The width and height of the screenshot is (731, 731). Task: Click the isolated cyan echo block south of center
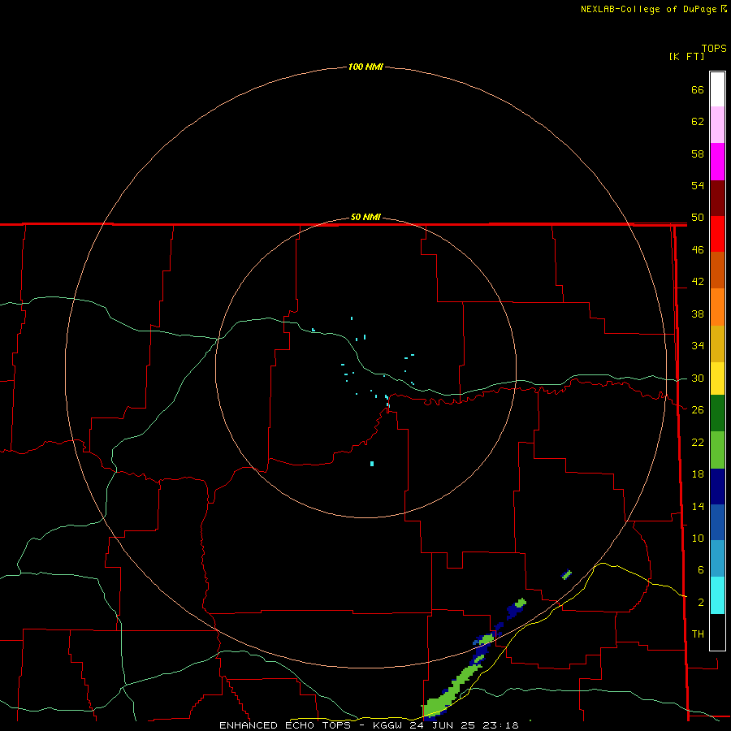point(372,464)
